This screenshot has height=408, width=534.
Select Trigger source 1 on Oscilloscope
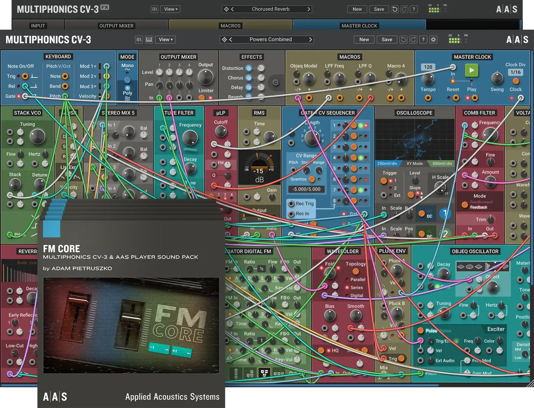(x=384, y=181)
